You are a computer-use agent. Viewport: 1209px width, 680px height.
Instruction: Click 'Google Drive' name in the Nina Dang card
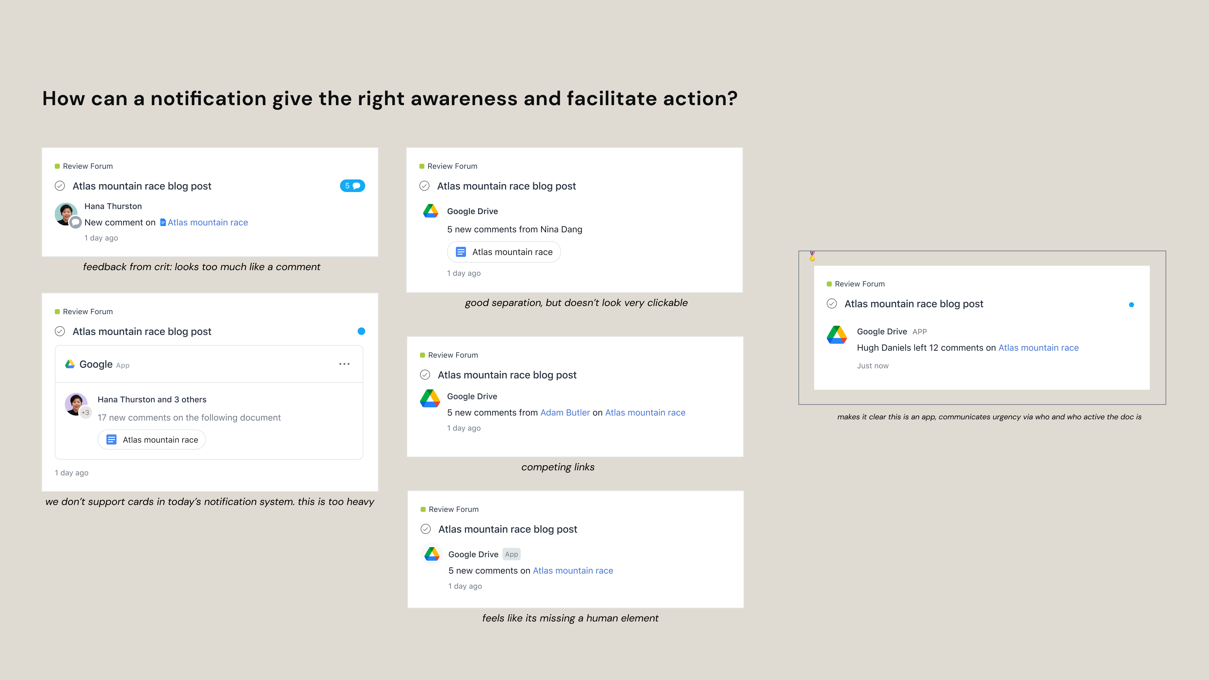point(473,211)
